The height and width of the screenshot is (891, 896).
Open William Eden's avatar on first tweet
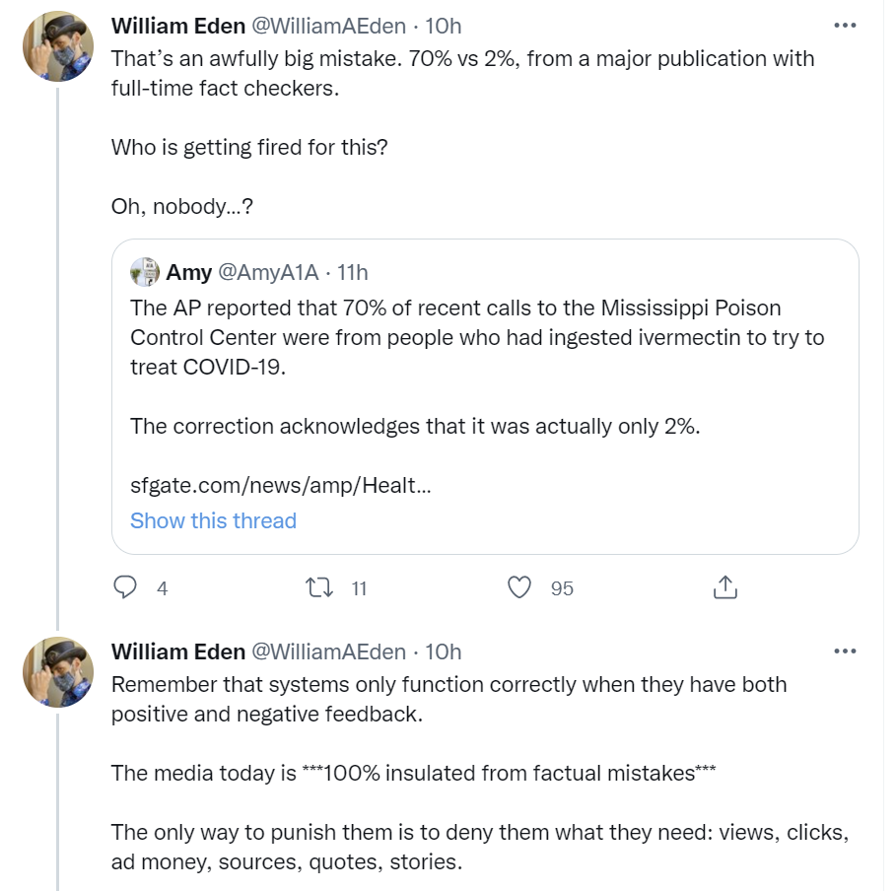click(x=58, y=46)
